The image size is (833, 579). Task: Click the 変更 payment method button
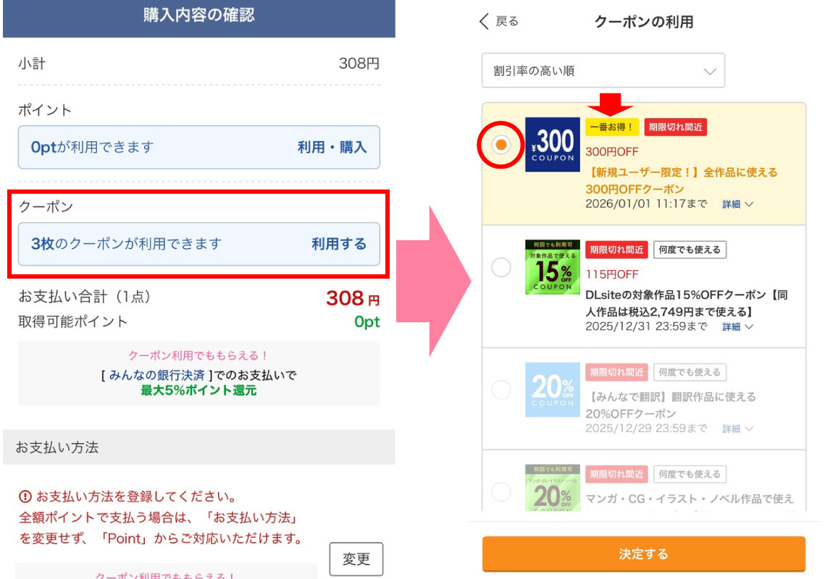[356, 559]
